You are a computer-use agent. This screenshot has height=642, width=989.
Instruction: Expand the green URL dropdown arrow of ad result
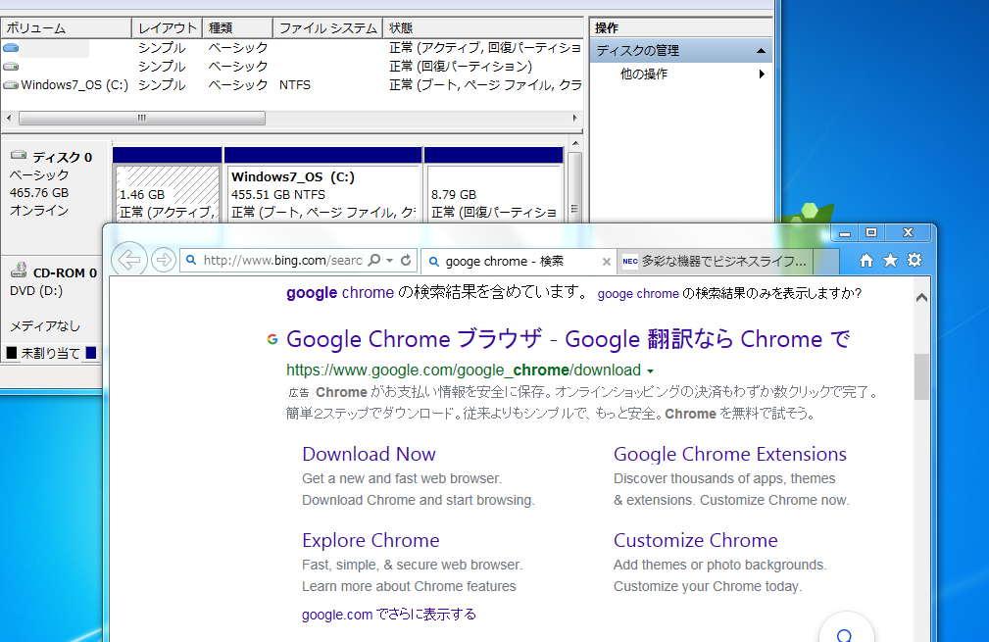(650, 371)
